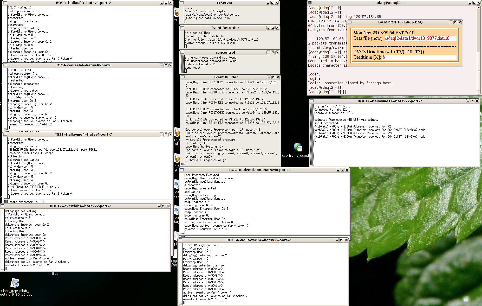The height and width of the screenshot is (306, 482).
Task: Minimize the rcServer window
Action: coord(268,3)
